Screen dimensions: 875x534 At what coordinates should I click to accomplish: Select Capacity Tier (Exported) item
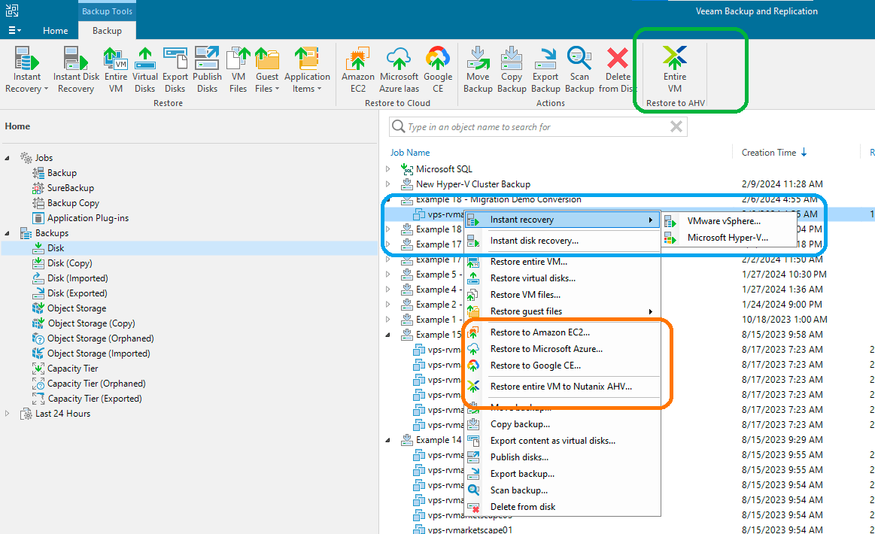click(x=94, y=399)
